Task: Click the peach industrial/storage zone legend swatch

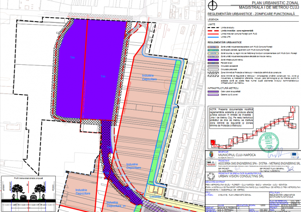Action: tap(213, 47)
